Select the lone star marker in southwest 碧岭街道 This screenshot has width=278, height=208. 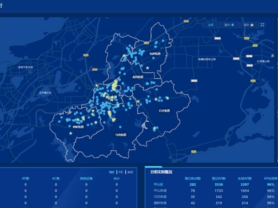click(x=70, y=133)
